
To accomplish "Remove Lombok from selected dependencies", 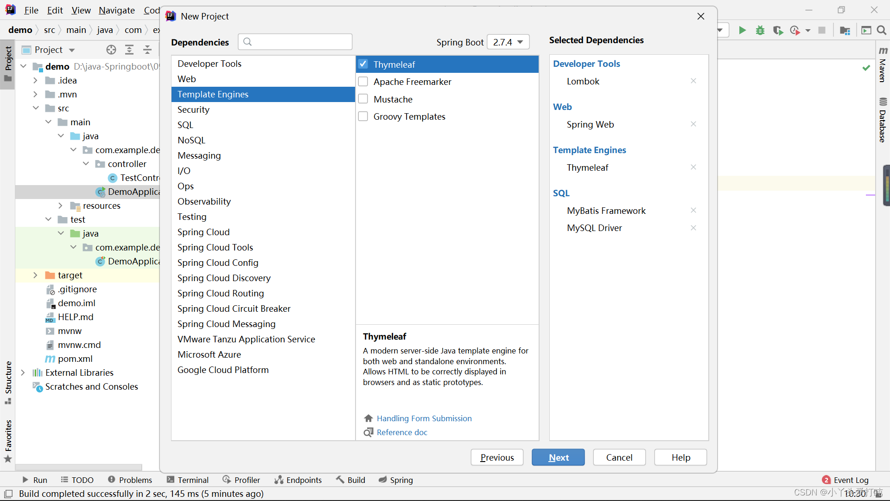I will [x=693, y=81].
